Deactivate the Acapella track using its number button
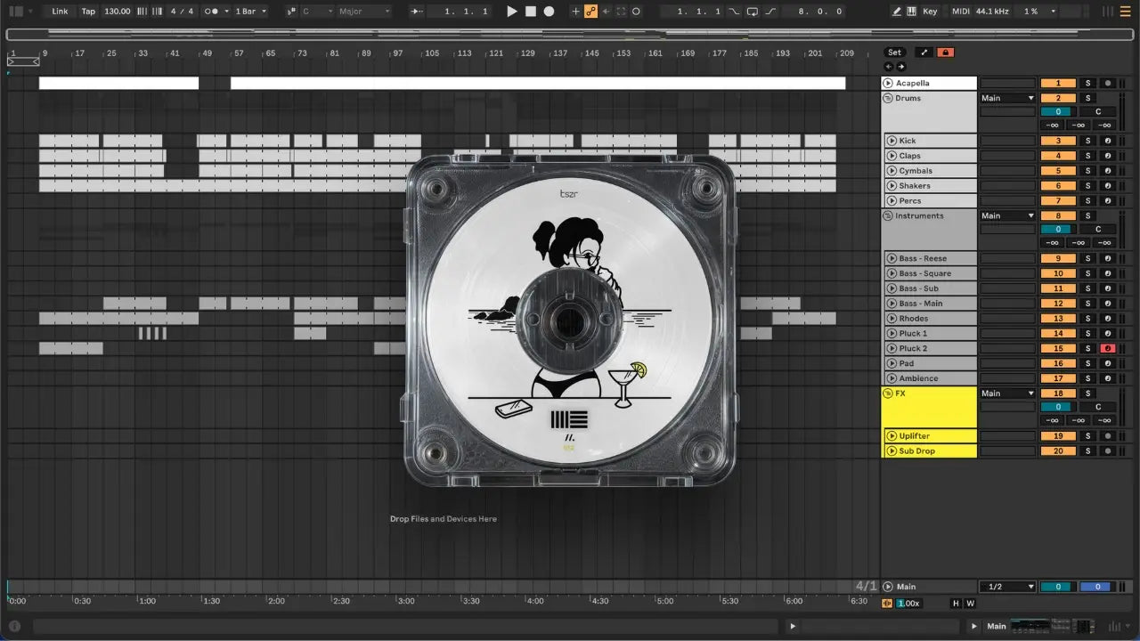 1057,83
